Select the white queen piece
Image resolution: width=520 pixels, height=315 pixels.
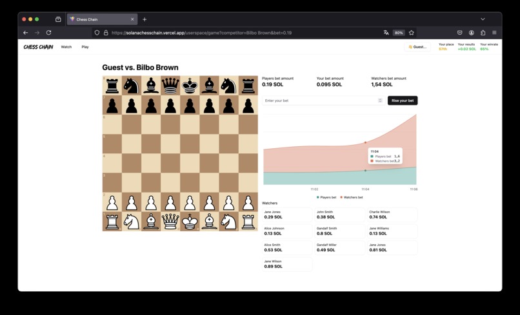click(170, 222)
